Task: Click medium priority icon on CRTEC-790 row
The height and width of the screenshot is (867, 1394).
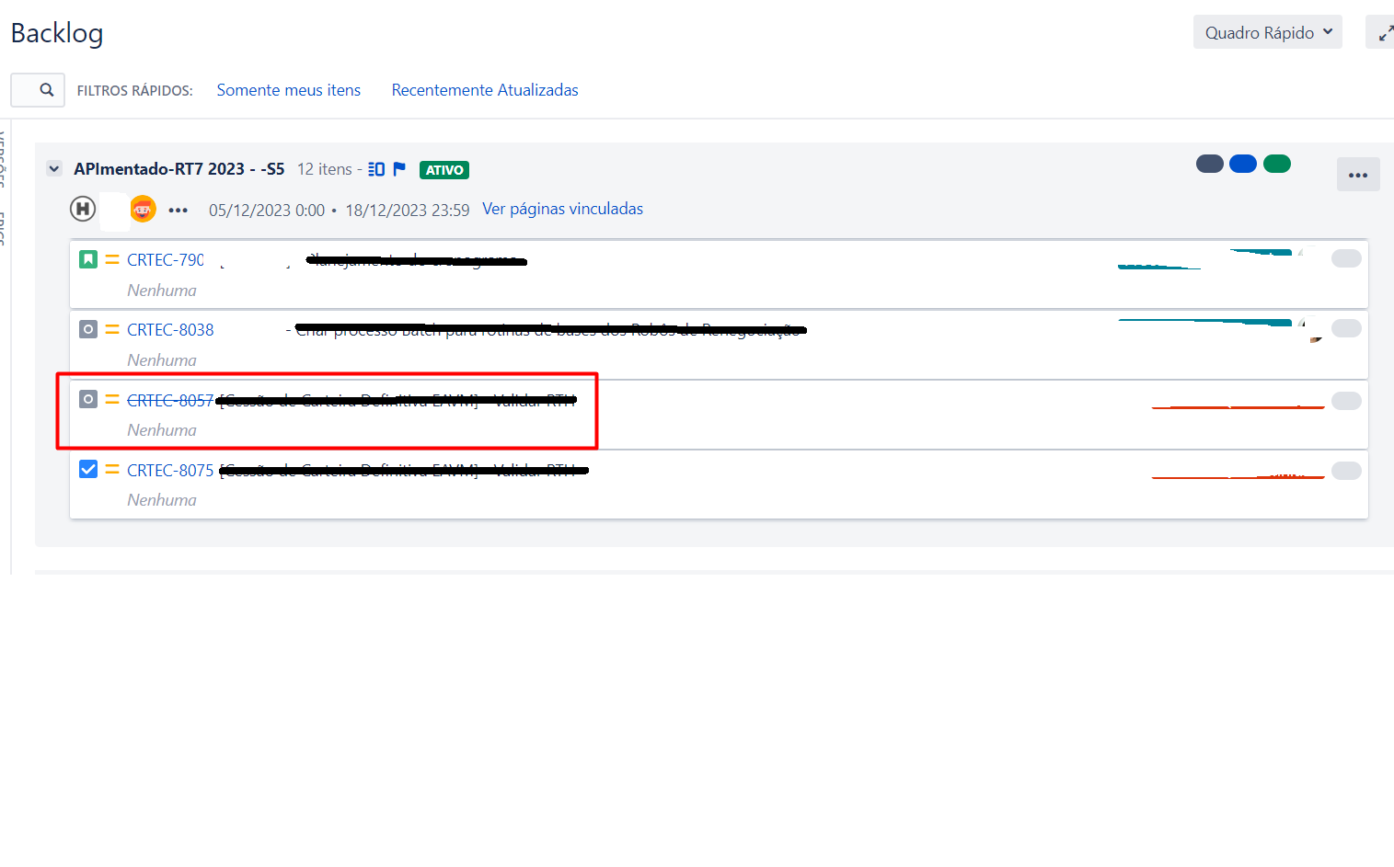Action: pyautogui.click(x=112, y=260)
